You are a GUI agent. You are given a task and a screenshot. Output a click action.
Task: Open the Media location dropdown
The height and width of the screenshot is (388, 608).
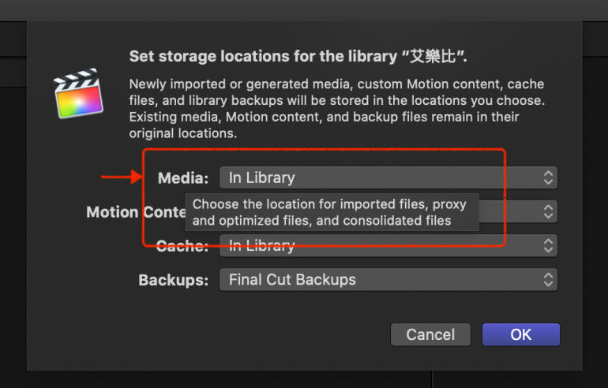[387, 178]
